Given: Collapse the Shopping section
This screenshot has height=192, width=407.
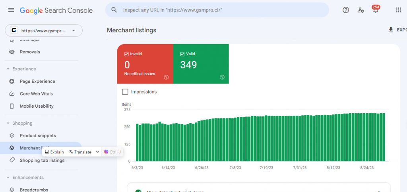Looking at the screenshot, I should pos(8,123).
